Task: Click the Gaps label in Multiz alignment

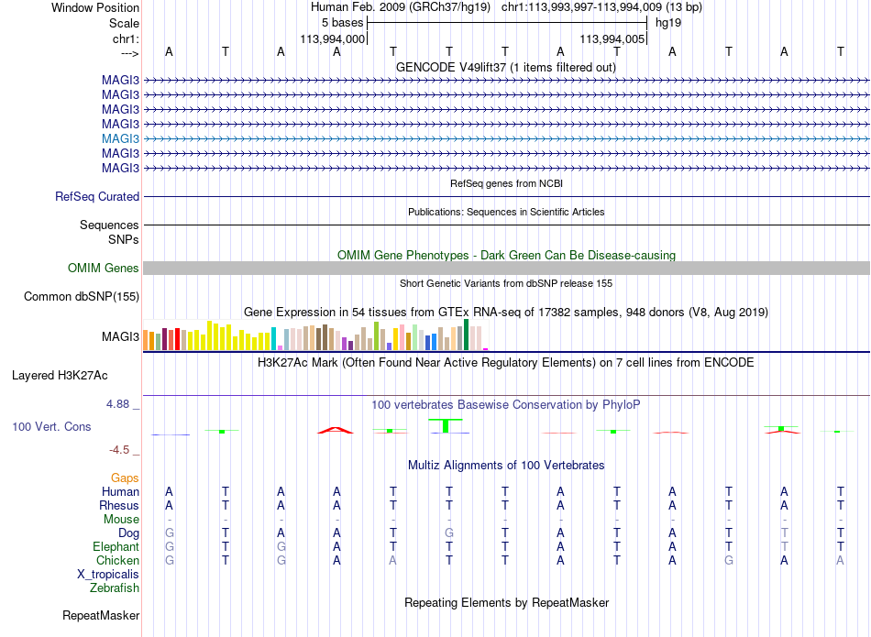Action: (125, 478)
